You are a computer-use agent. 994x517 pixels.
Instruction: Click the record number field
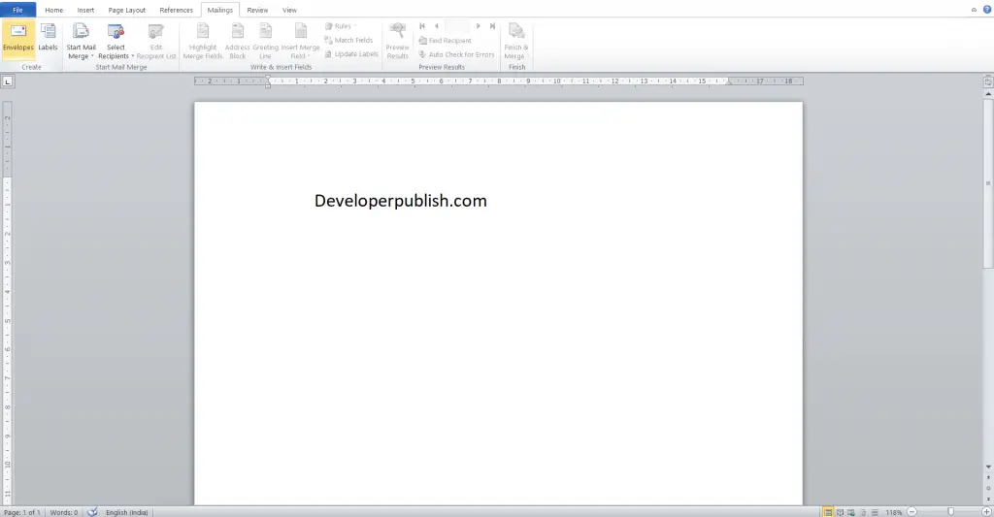[x=457, y=26]
